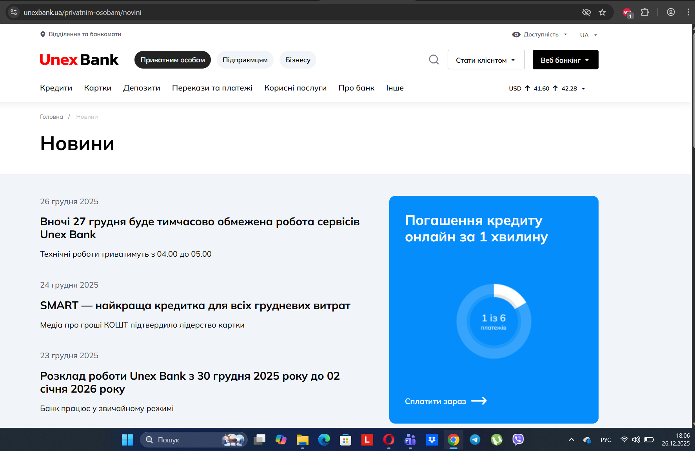Click the Погашення кредиту онлайн banner heading

tap(476, 228)
